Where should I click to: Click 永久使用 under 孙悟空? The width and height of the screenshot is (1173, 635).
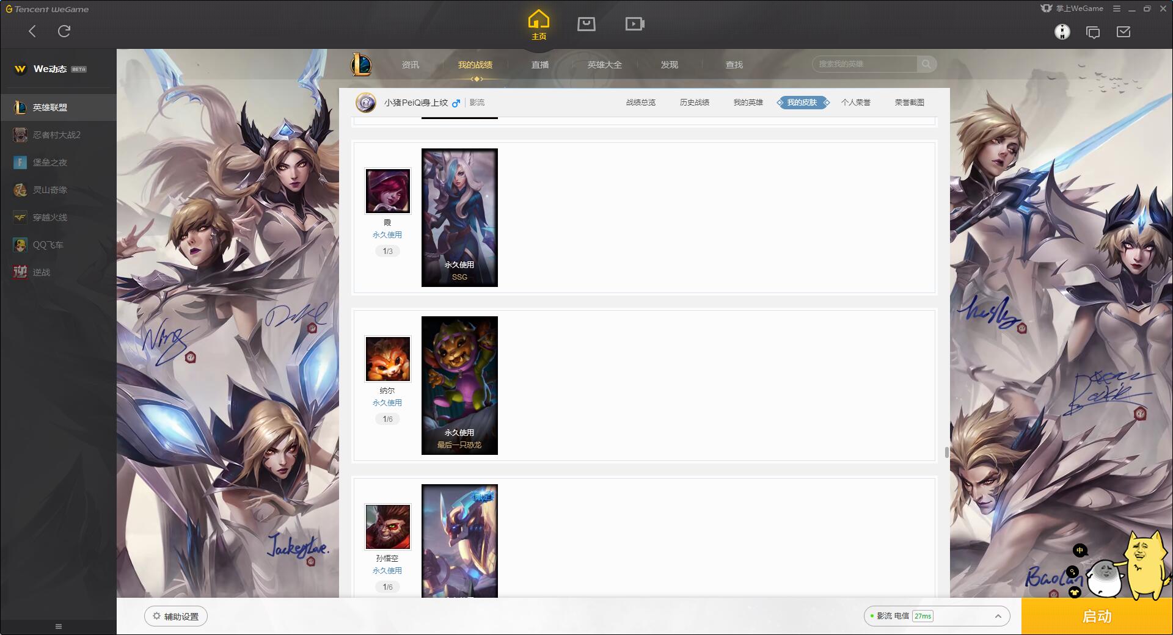point(387,571)
